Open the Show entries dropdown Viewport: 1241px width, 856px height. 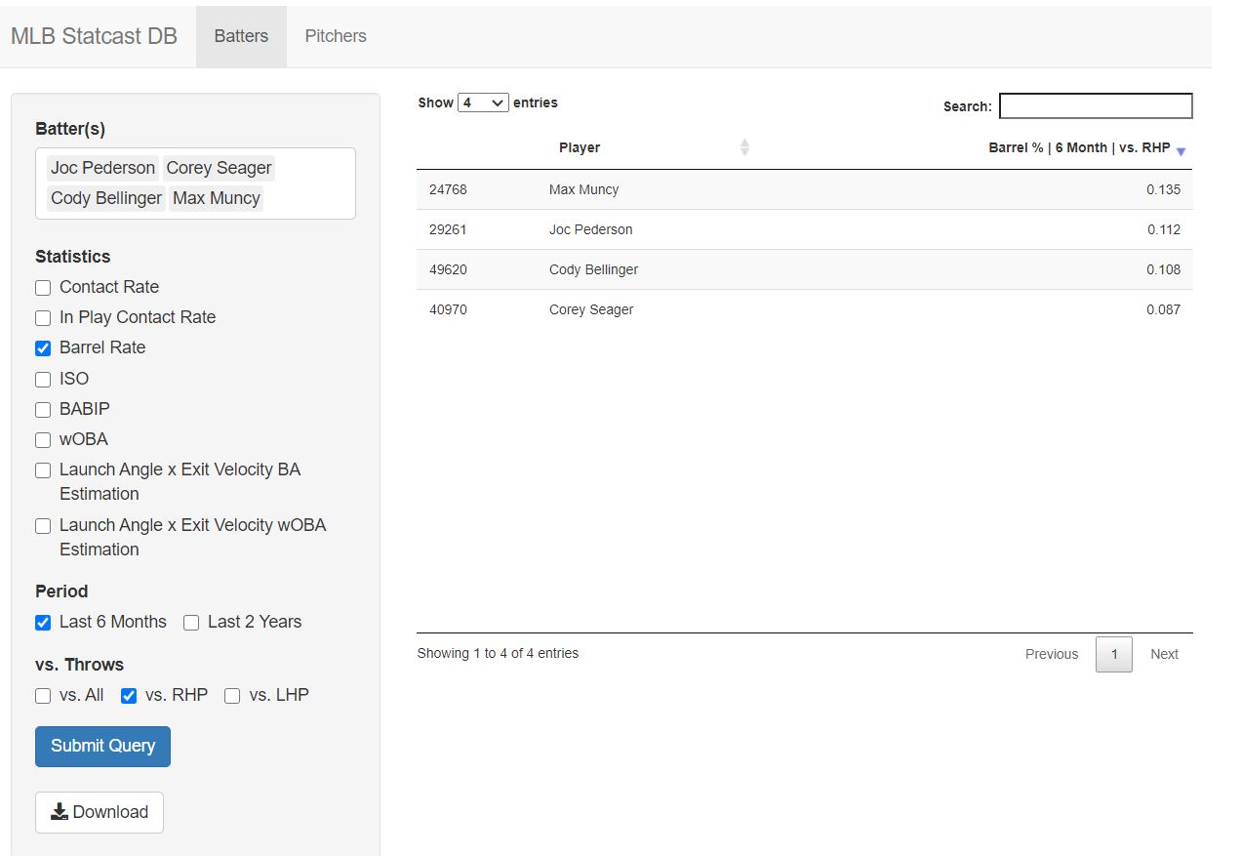[x=483, y=102]
